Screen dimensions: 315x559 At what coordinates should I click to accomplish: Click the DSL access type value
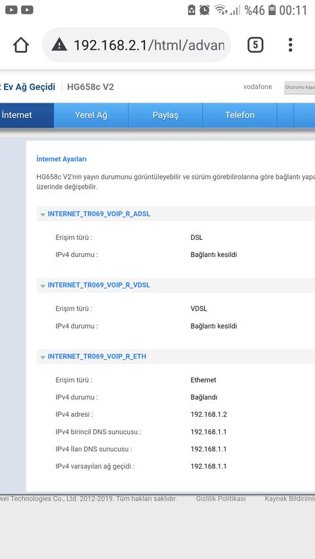point(197,237)
